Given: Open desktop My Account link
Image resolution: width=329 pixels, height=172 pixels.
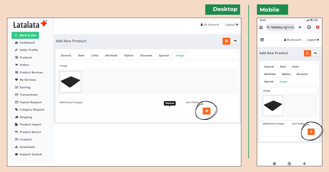Looking at the screenshot, I should (210, 25).
